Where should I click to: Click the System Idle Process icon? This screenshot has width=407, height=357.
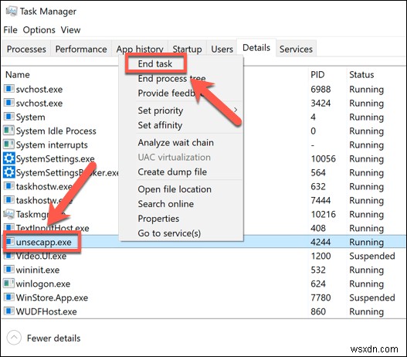(8, 131)
